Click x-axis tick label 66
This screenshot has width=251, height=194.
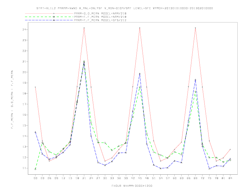189,178
